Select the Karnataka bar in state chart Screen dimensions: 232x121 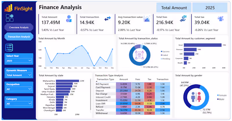(x=64, y=84)
